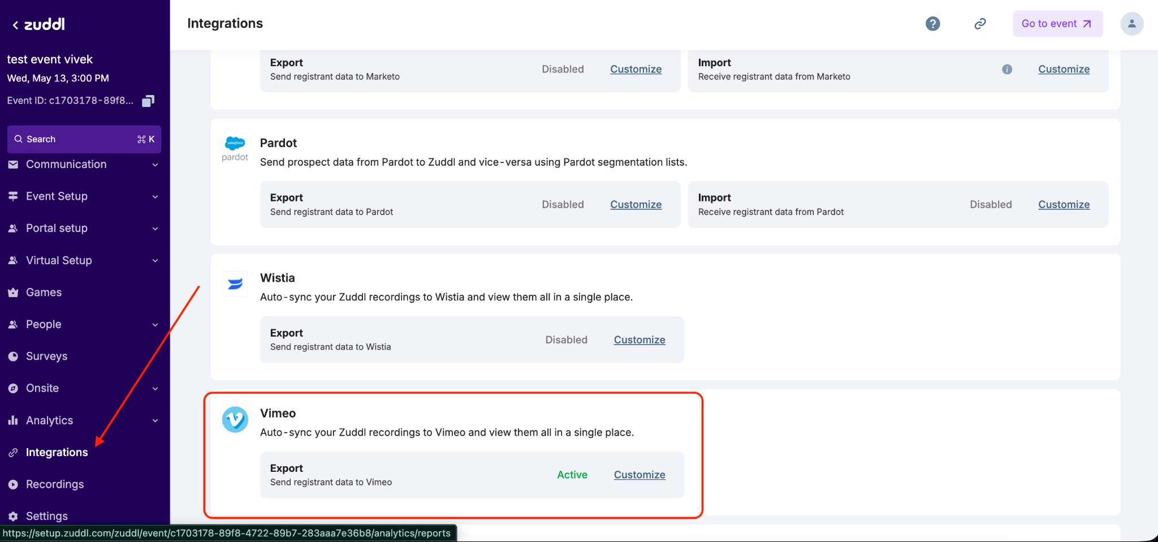This screenshot has width=1158, height=542.
Task: Expand the Analytics chevron
Action: [155, 421]
